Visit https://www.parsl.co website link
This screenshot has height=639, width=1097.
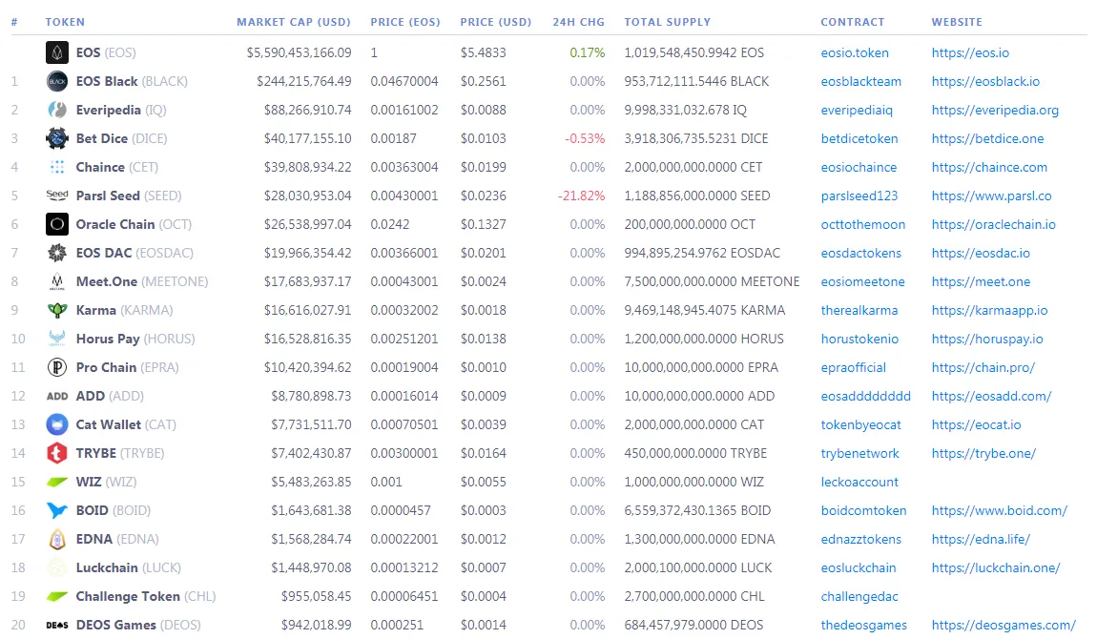(991, 196)
